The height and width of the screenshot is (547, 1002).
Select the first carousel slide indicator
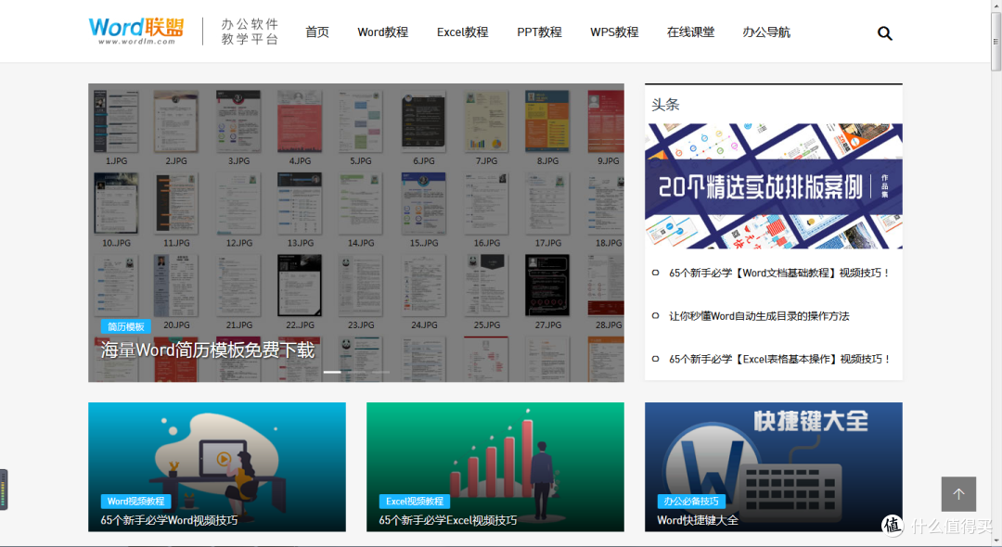332,372
